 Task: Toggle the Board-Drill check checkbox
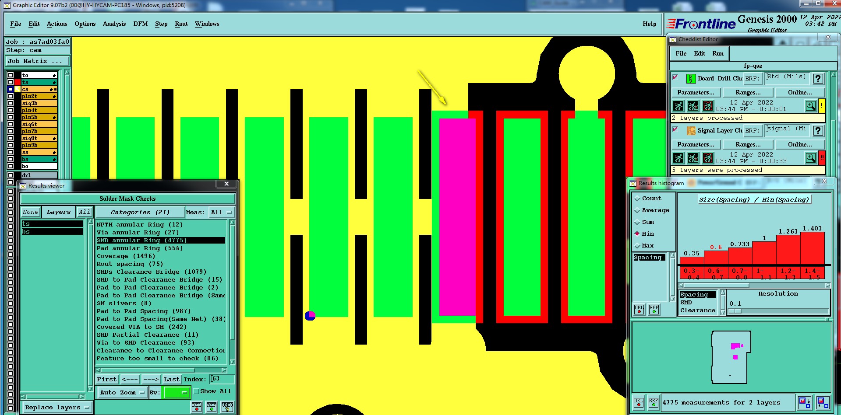[x=675, y=77]
